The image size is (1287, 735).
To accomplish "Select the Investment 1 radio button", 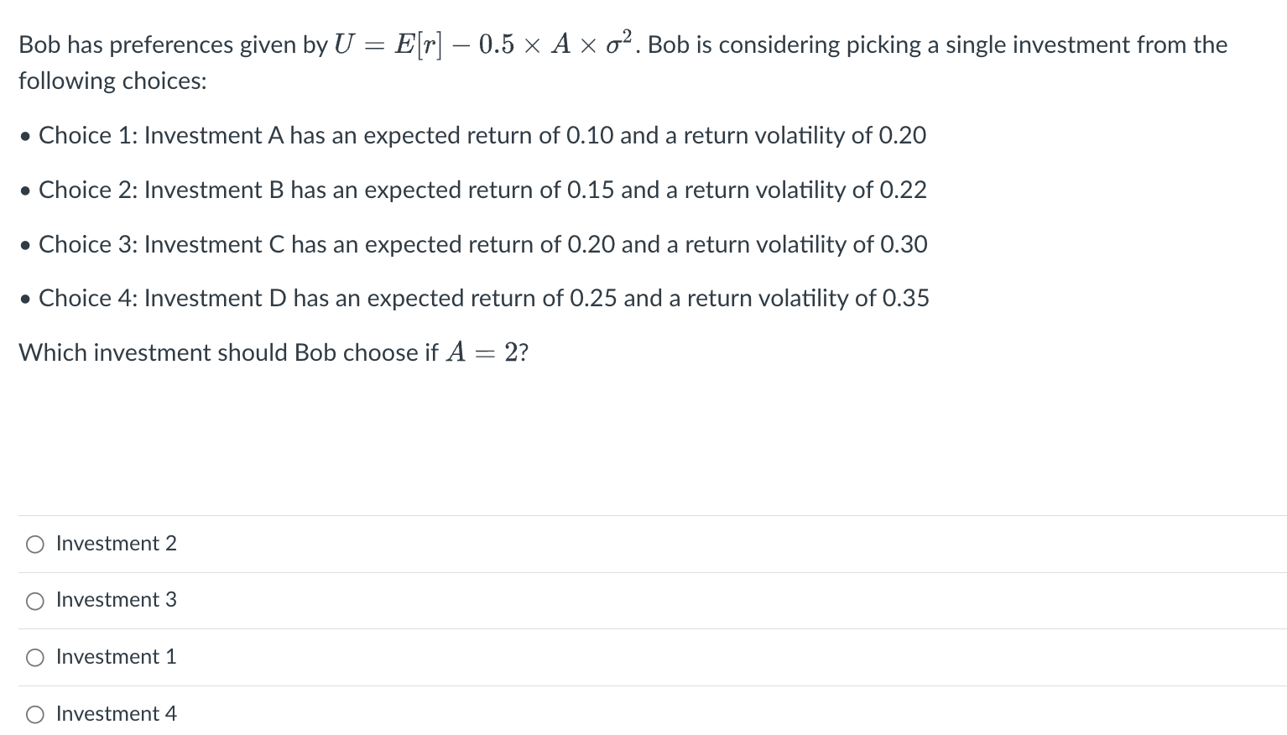I will pos(34,658).
